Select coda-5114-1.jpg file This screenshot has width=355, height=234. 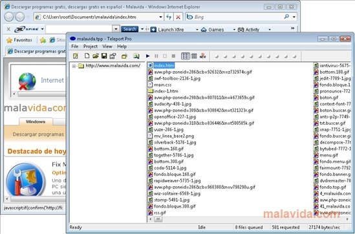tap(170, 167)
